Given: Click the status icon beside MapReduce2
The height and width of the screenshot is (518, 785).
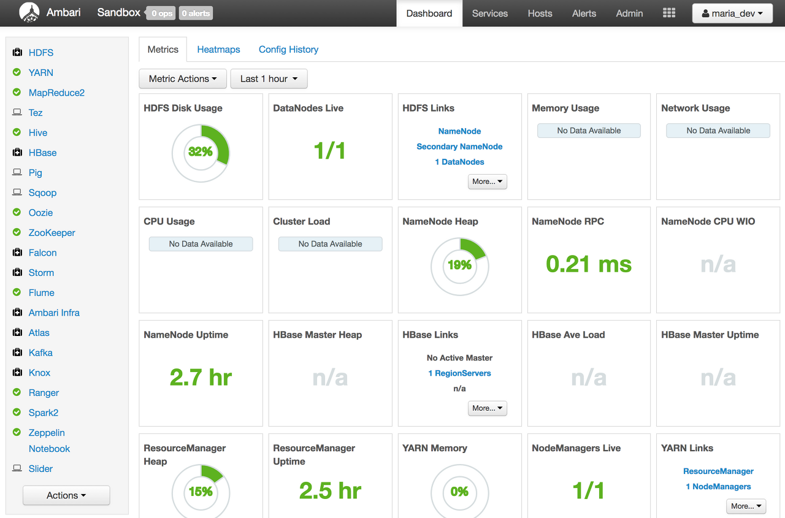Looking at the screenshot, I should click(17, 93).
